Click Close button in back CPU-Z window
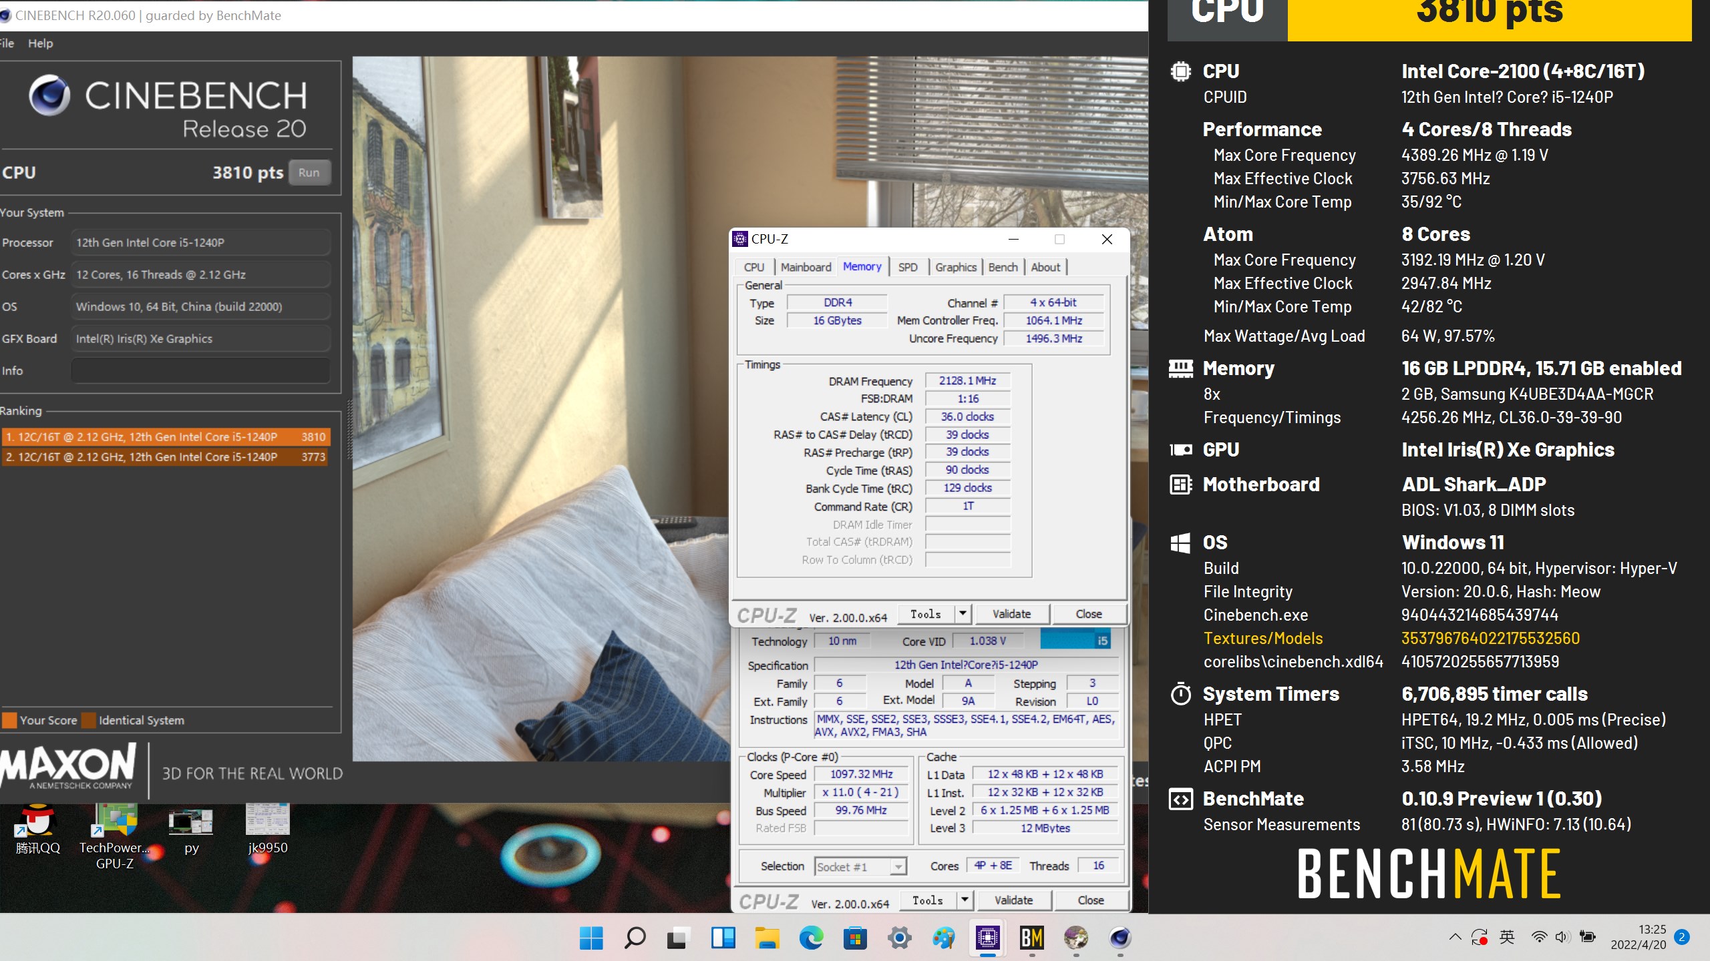 (1091, 901)
